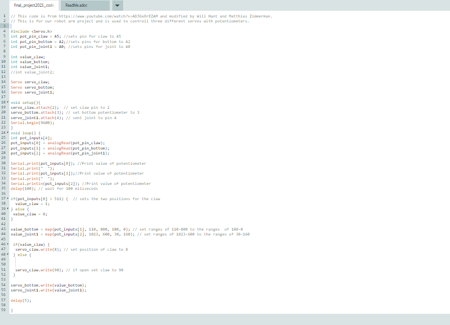Collapse the if(value_claw) fold on line 46
The width and height of the screenshot is (450, 325).
pos(8,244)
